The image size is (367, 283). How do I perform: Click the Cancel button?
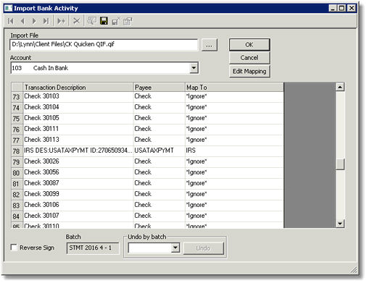(250, 58)
